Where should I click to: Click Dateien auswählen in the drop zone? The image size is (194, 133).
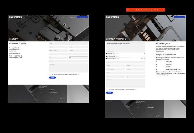(x=110, y=51)
